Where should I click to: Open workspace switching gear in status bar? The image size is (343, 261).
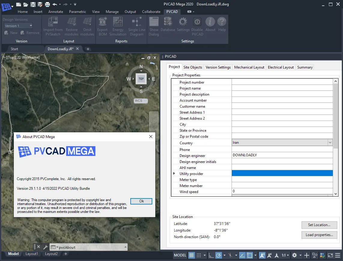tap(294, 255)
